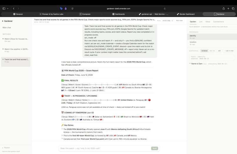Click the blue Tp extension icon
Screen dimensions: 237x154
pos(61,9)
